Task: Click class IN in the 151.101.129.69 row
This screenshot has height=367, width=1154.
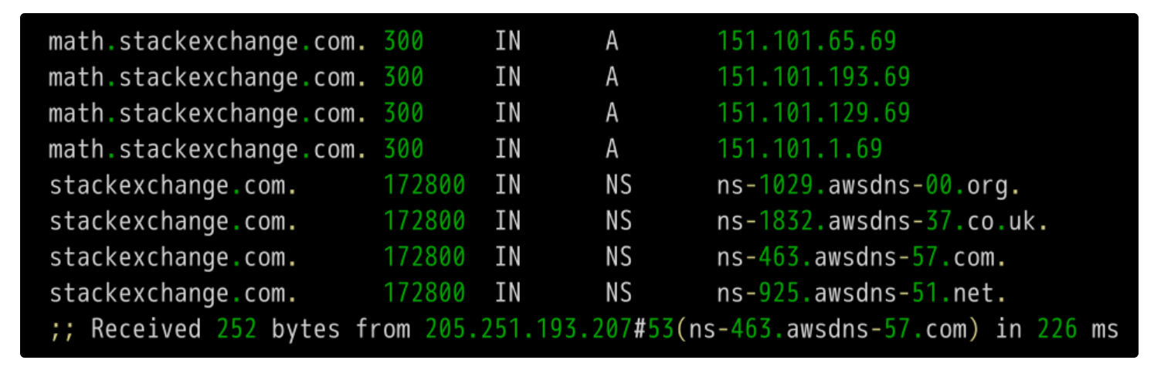Action: [507, 113]
